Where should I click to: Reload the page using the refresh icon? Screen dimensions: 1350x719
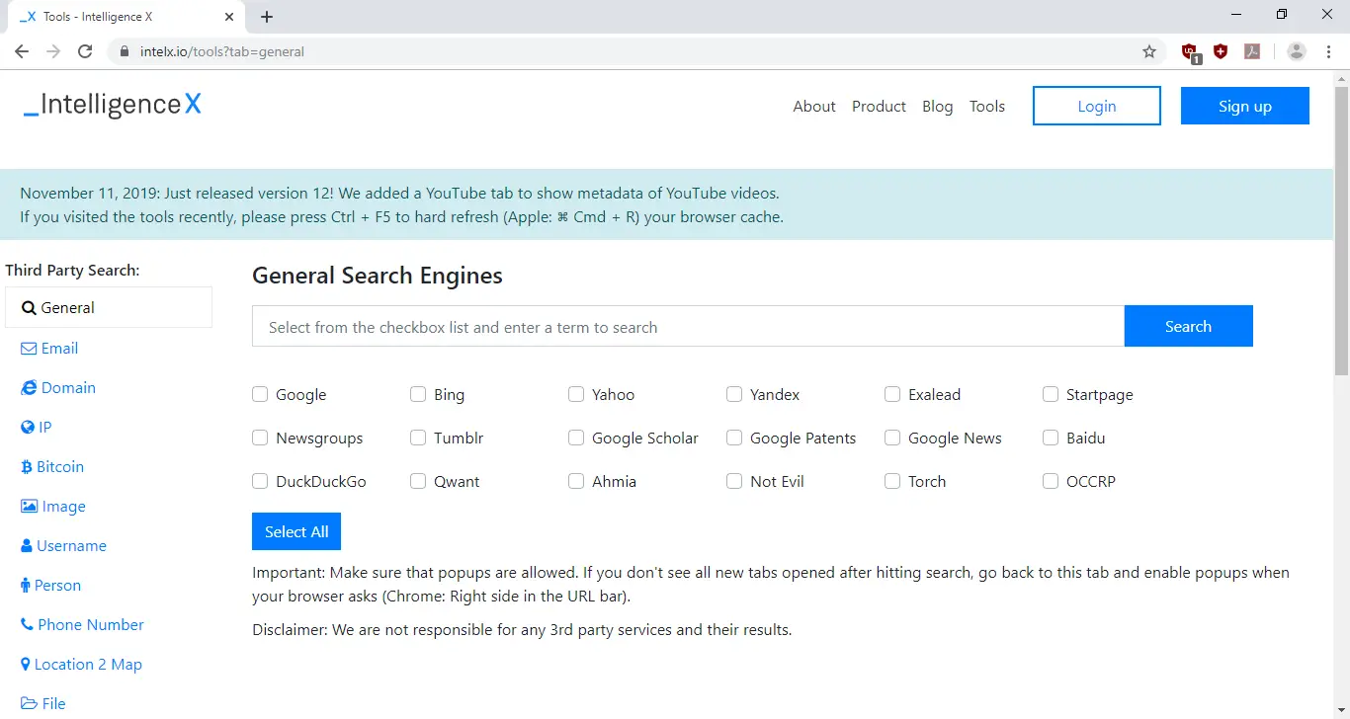coord(85,51)
